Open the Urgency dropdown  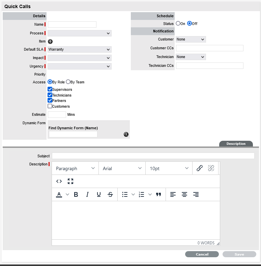coord(80,66)
